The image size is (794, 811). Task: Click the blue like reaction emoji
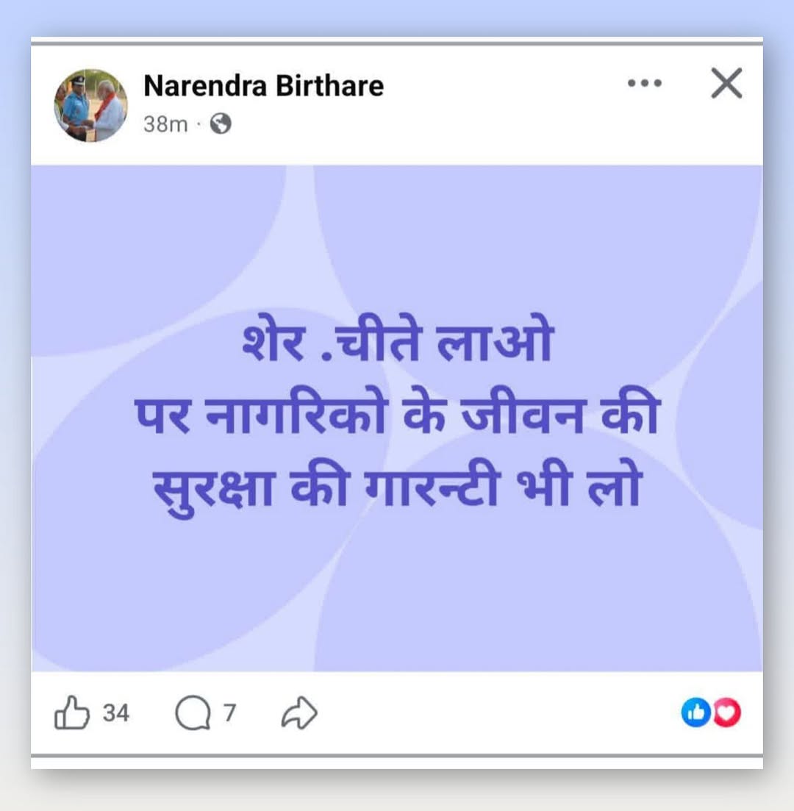[696, 712]
